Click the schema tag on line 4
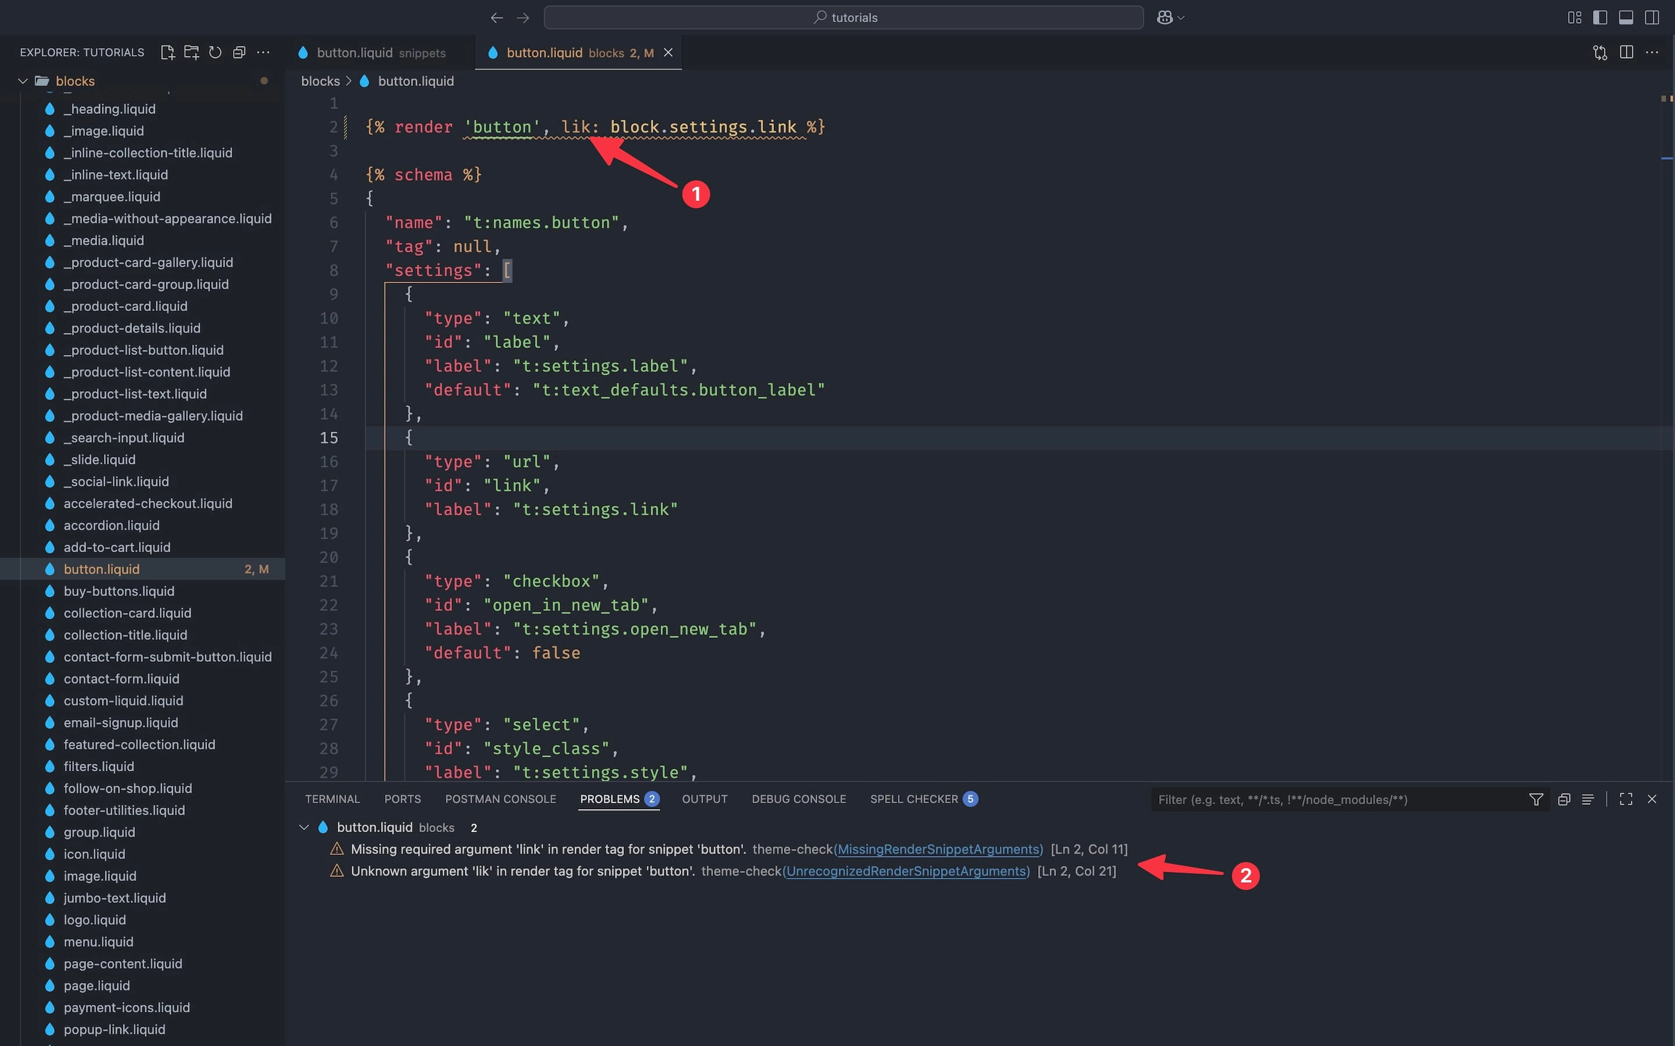 423,175
